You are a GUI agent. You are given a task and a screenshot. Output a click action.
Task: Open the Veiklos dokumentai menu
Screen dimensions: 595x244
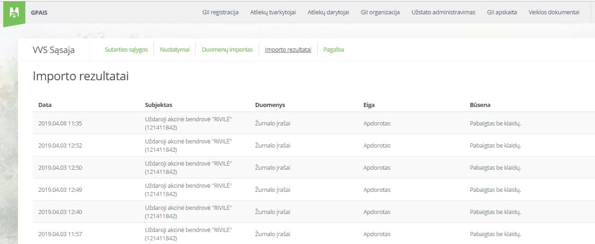[554, 12]
